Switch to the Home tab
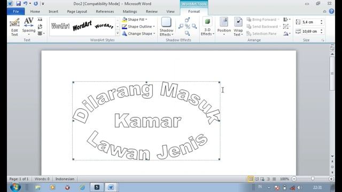The height and width of the screenshot is (192, 342). 35,12
